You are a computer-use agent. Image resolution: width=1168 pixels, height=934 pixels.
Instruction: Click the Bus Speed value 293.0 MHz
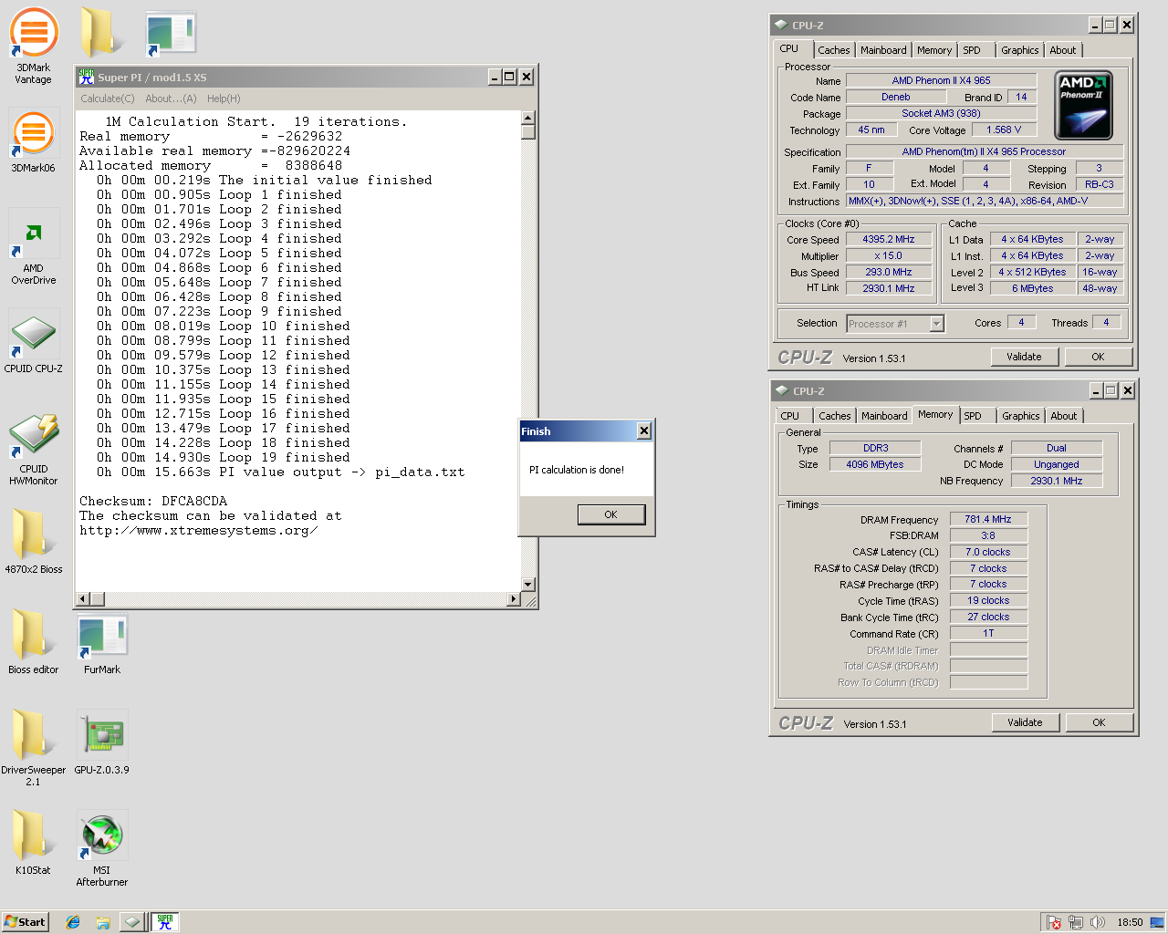pos(889,272)
